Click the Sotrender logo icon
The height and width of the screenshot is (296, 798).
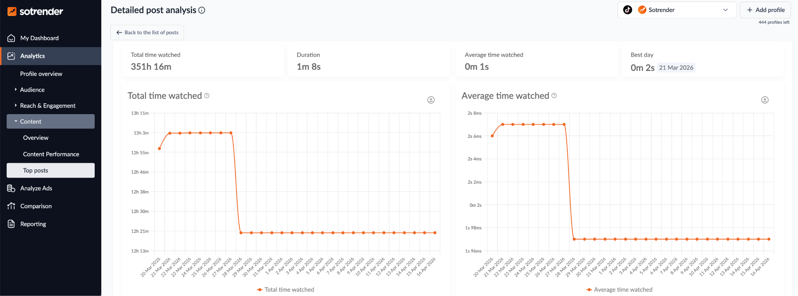(12, 11)
